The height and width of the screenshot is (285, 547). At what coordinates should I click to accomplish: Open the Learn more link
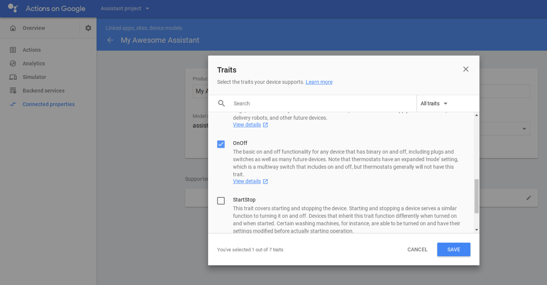pyautogui.click(x=319, y=82)
